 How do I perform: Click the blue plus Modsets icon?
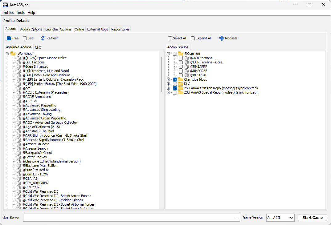(221, 38)
